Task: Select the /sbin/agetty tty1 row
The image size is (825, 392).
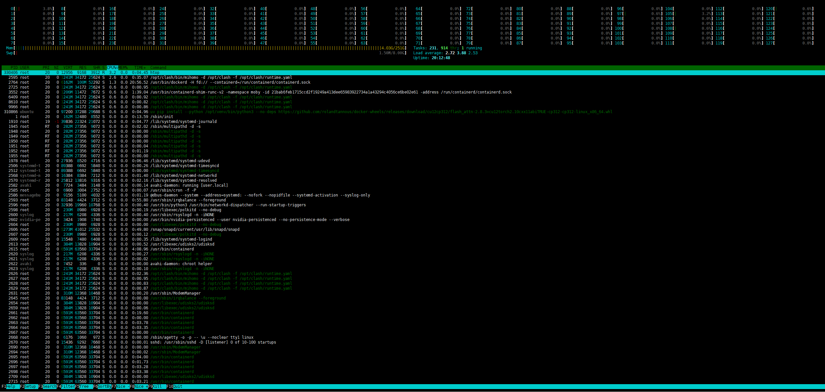Action: coord(412,337)
